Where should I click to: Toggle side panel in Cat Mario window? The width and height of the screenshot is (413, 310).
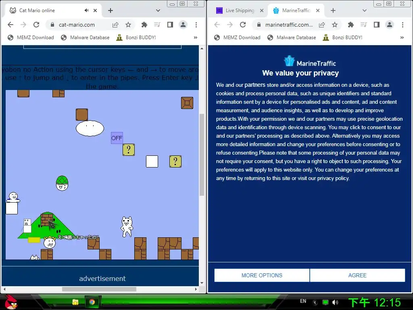click(170, 25)
